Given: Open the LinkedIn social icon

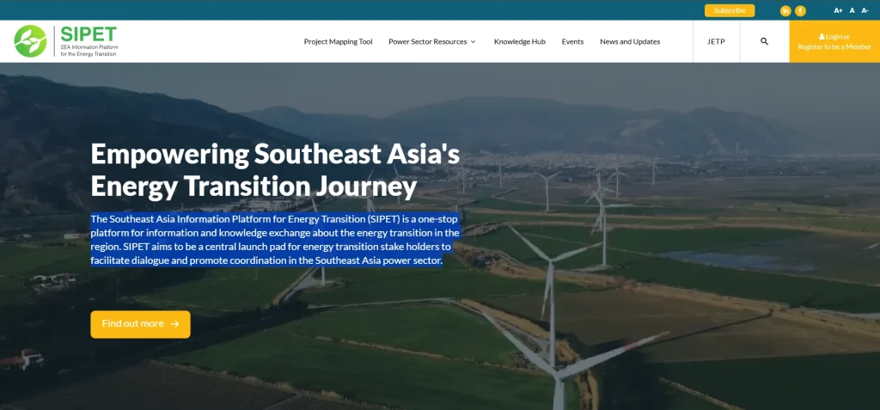Looking at the screenshot, I should point(785,10).
